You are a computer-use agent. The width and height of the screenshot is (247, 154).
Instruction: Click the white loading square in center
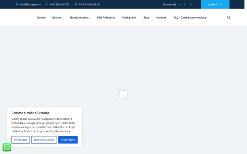coord(123,94)
